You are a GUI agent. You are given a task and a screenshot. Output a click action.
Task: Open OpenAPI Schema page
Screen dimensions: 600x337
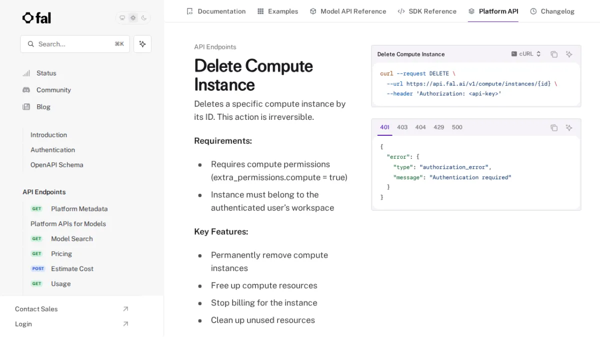56,165
